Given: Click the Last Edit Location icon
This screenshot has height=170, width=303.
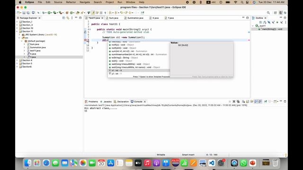Looking at the screenshot, I should point(122,13).
